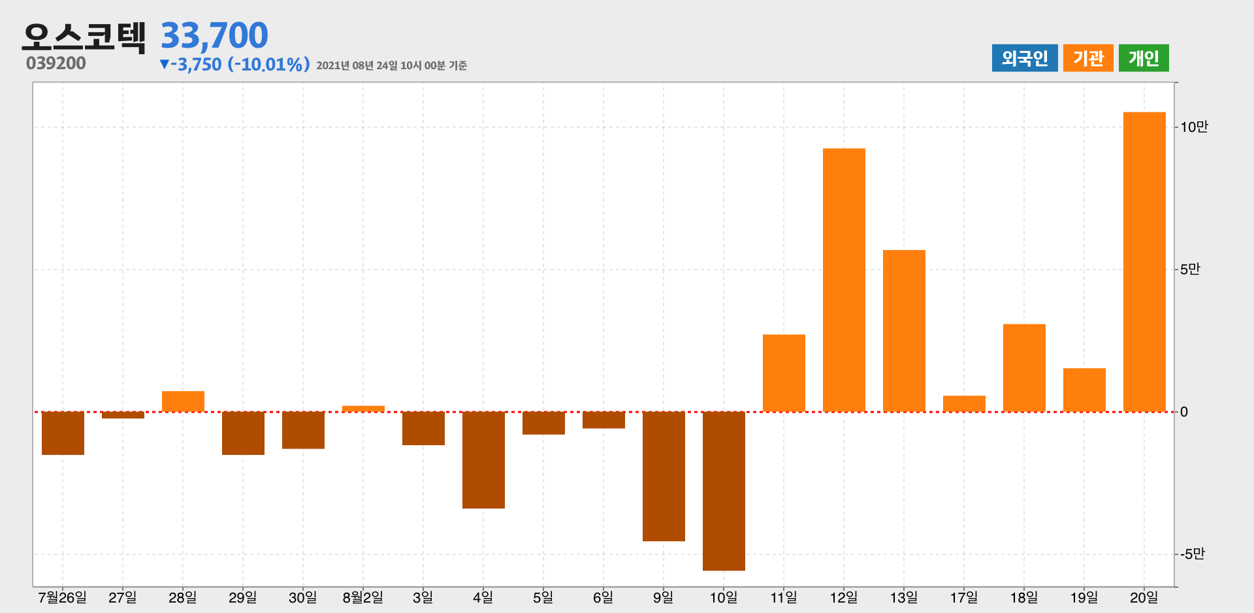Screen dimensions: 1254x613
Task: Click the current price 33,700
Action: 214,35
